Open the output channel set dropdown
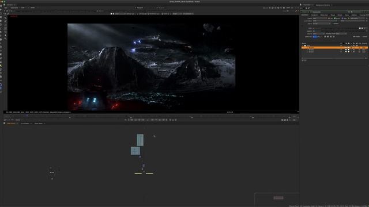 point(320,18)
